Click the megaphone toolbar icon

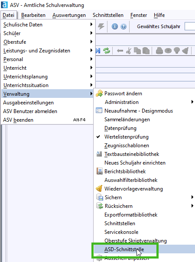[185, 51]
